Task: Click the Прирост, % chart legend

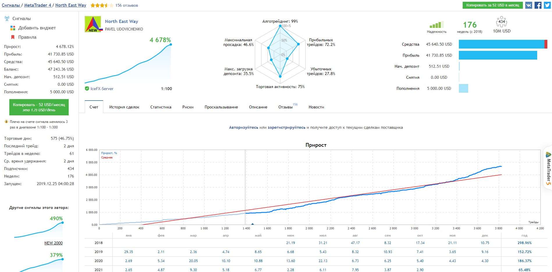Action: (x=109, y=153)
